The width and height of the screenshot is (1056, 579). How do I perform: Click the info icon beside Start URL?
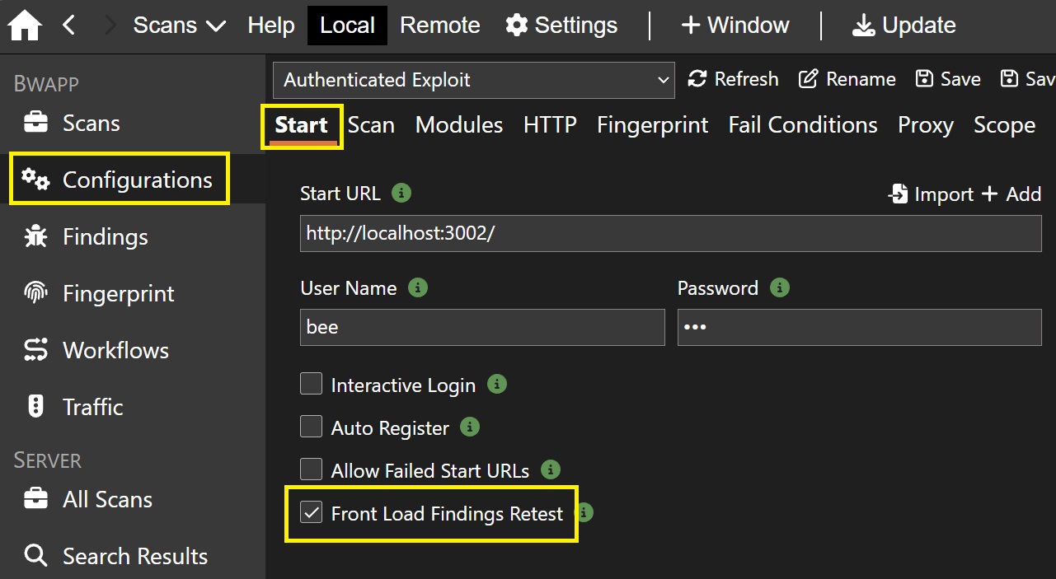tap(401, 194)
